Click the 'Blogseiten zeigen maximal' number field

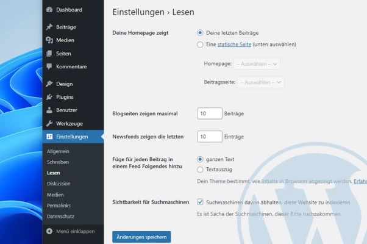(210, 113)
